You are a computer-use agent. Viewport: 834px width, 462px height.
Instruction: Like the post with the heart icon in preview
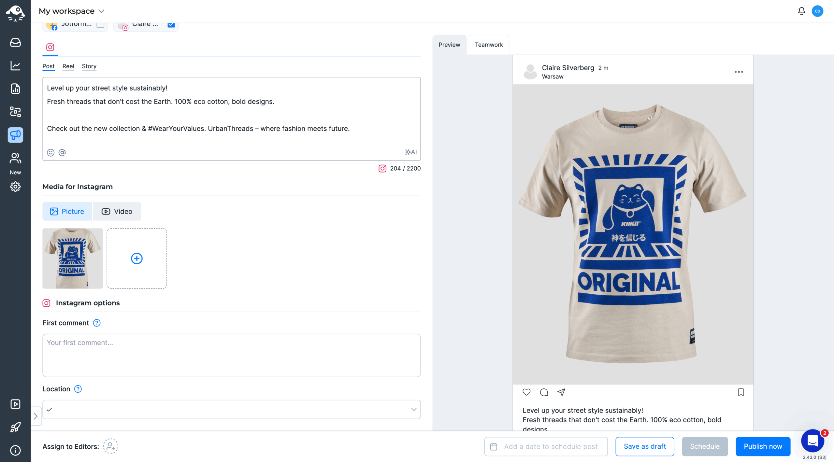click(x=526, y=392)
